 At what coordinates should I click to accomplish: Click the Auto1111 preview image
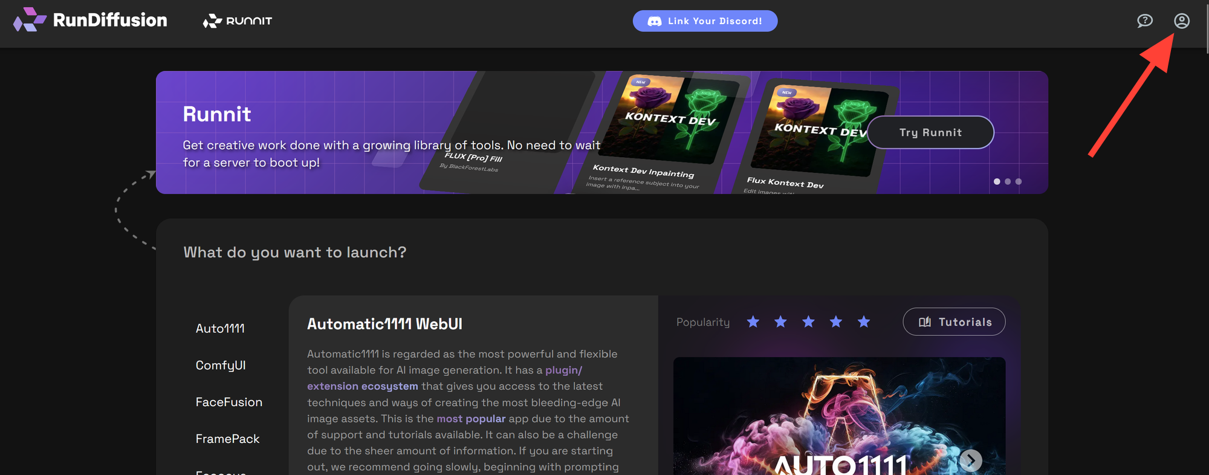[840, 416]
